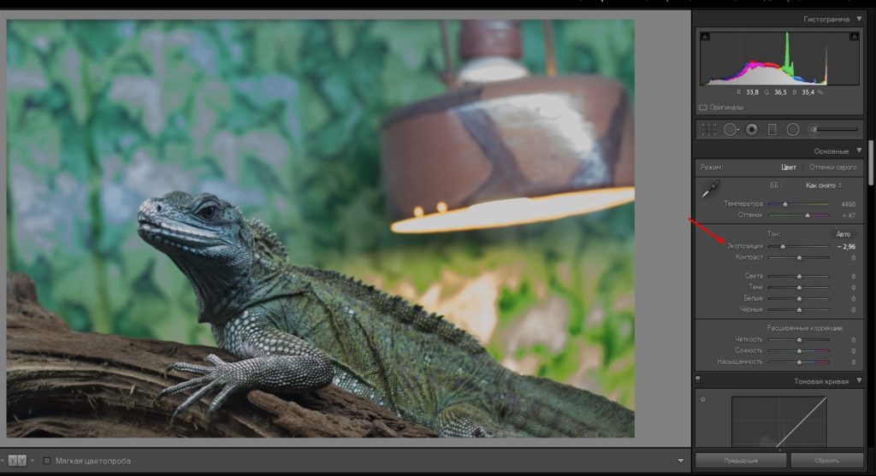The height and width of the screenshot is (476, 876).
Task: Click the tone curve target adjustment icon
Action: point(703,399)
